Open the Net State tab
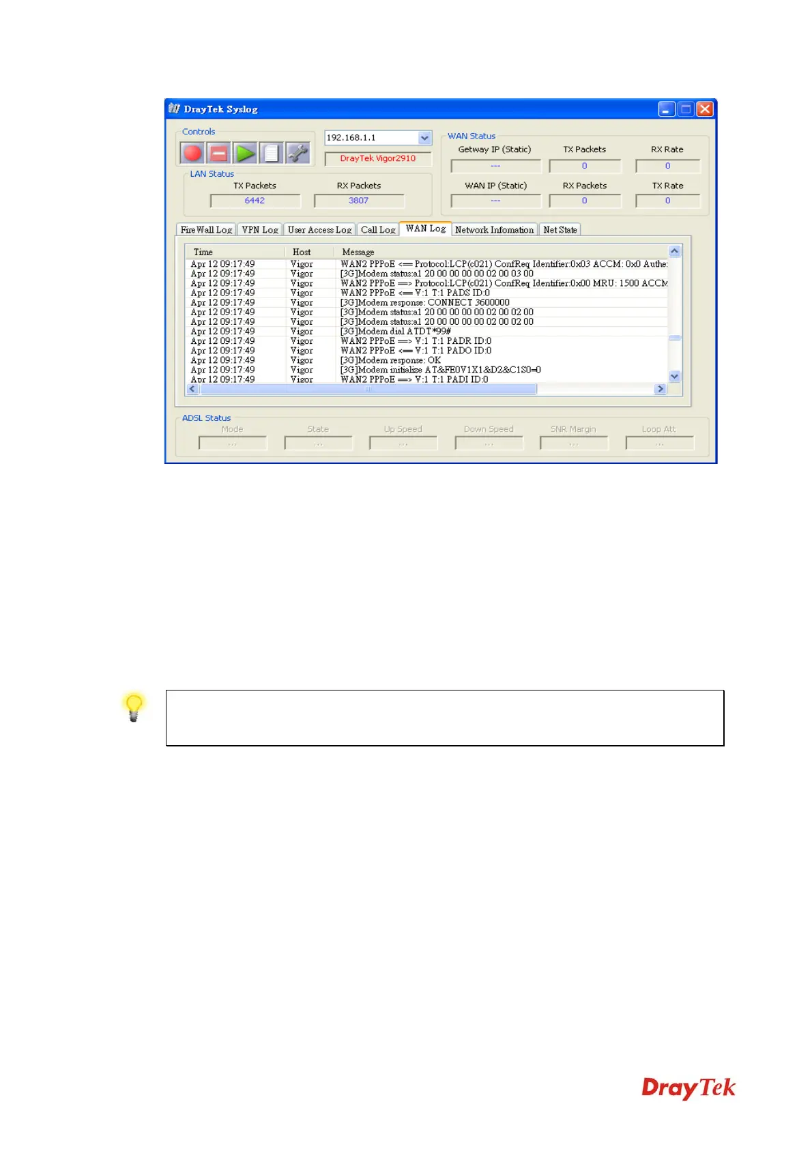812x1149 pixels. [560, 230]
